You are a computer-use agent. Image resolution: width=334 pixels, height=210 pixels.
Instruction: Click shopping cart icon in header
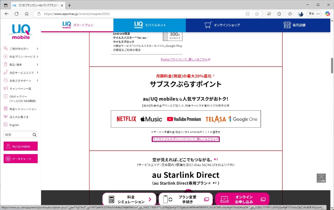click(208, 25)
